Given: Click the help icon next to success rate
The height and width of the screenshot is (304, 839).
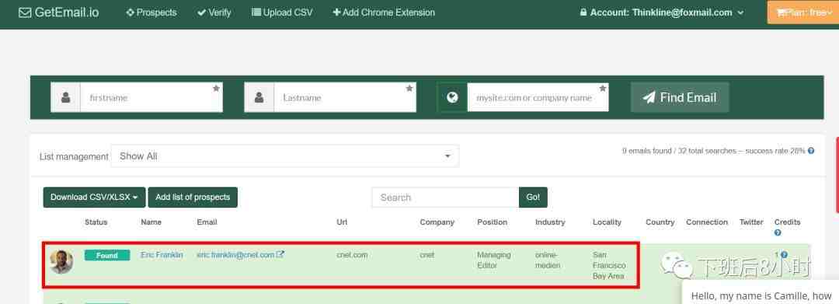Looking at the screenshot, I should coord(811,151).
